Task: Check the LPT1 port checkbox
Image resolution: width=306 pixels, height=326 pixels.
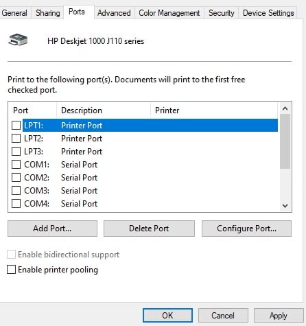Action: 16,125
